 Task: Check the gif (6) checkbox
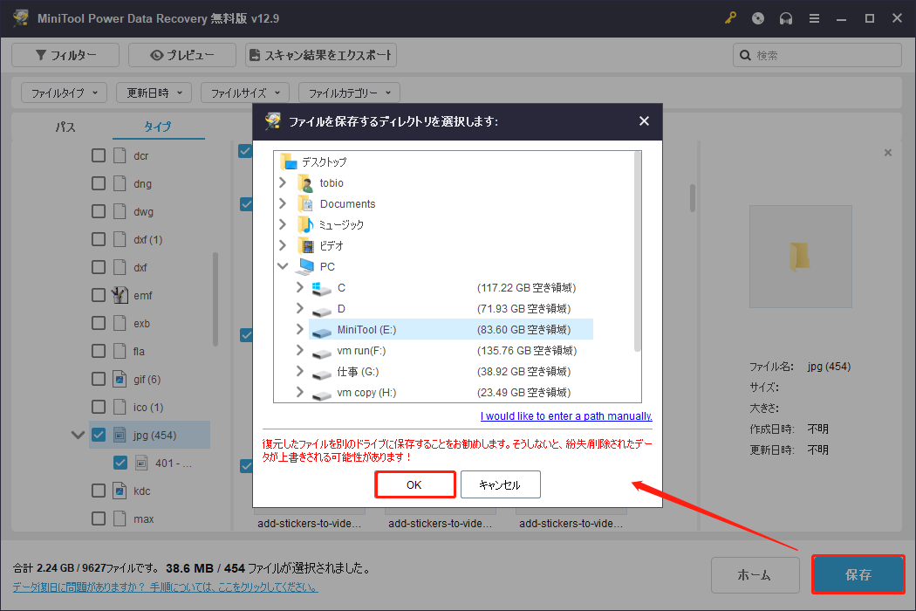coord(99,379)
